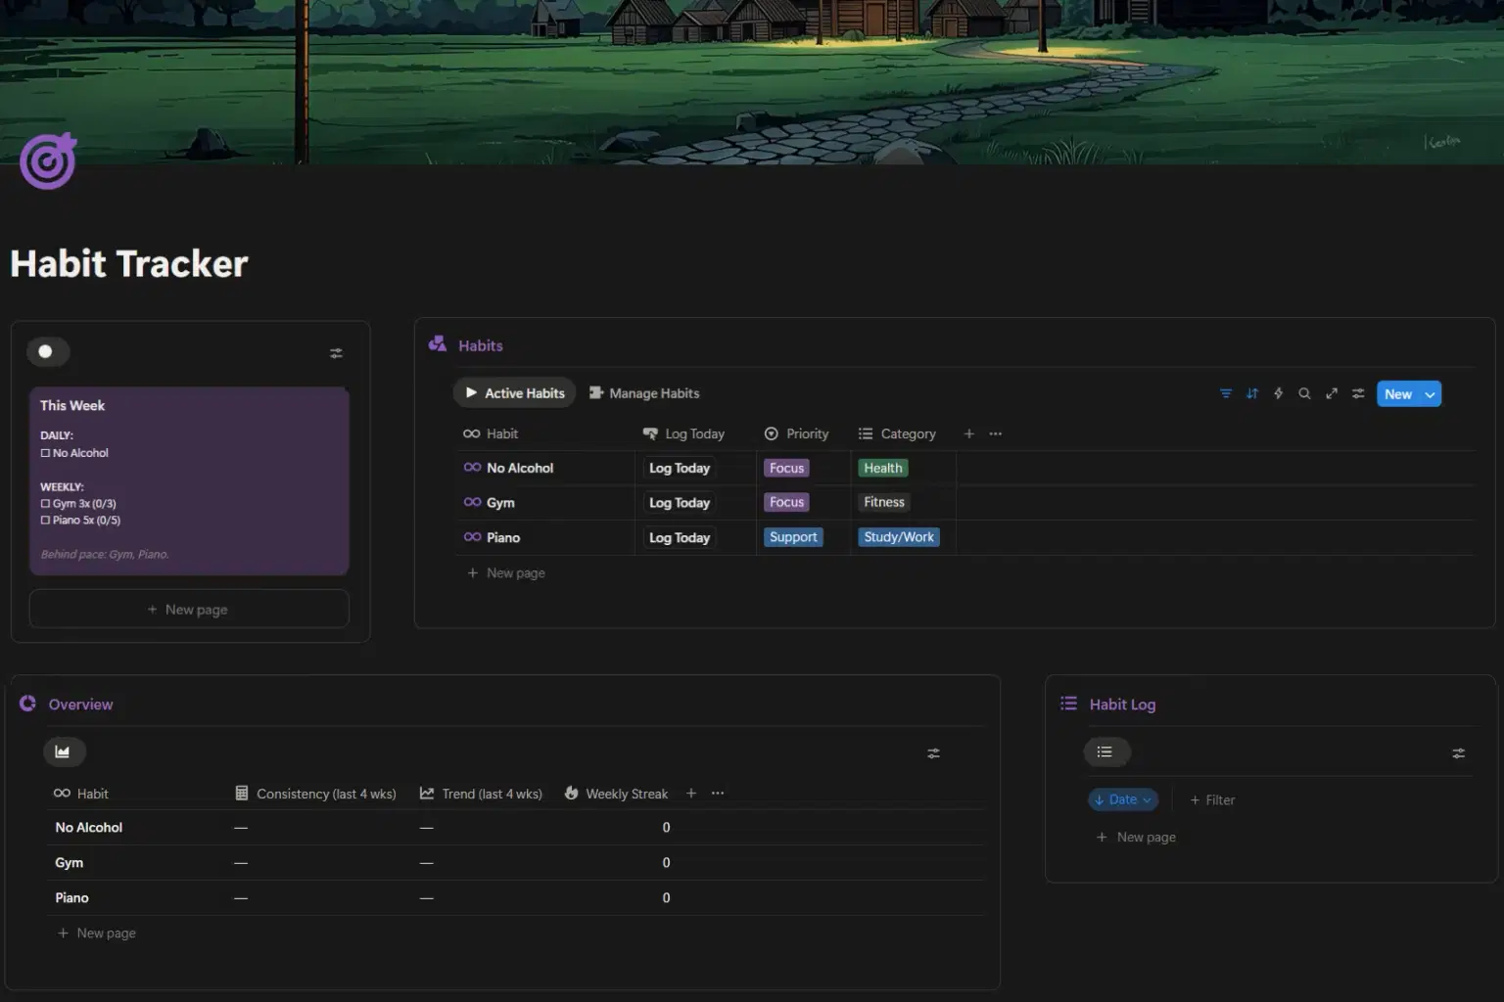Open automations lightning bolt icon
This screenshot has height=1002, width=1504.
click(x=1278, y=393)
